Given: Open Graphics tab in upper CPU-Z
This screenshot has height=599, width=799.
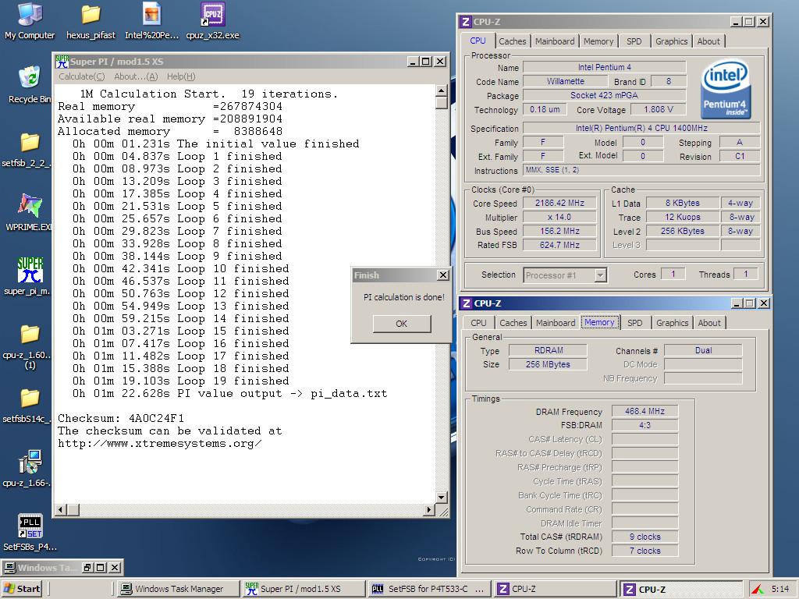Looking at the screenshot, I should tap(671, 41).
